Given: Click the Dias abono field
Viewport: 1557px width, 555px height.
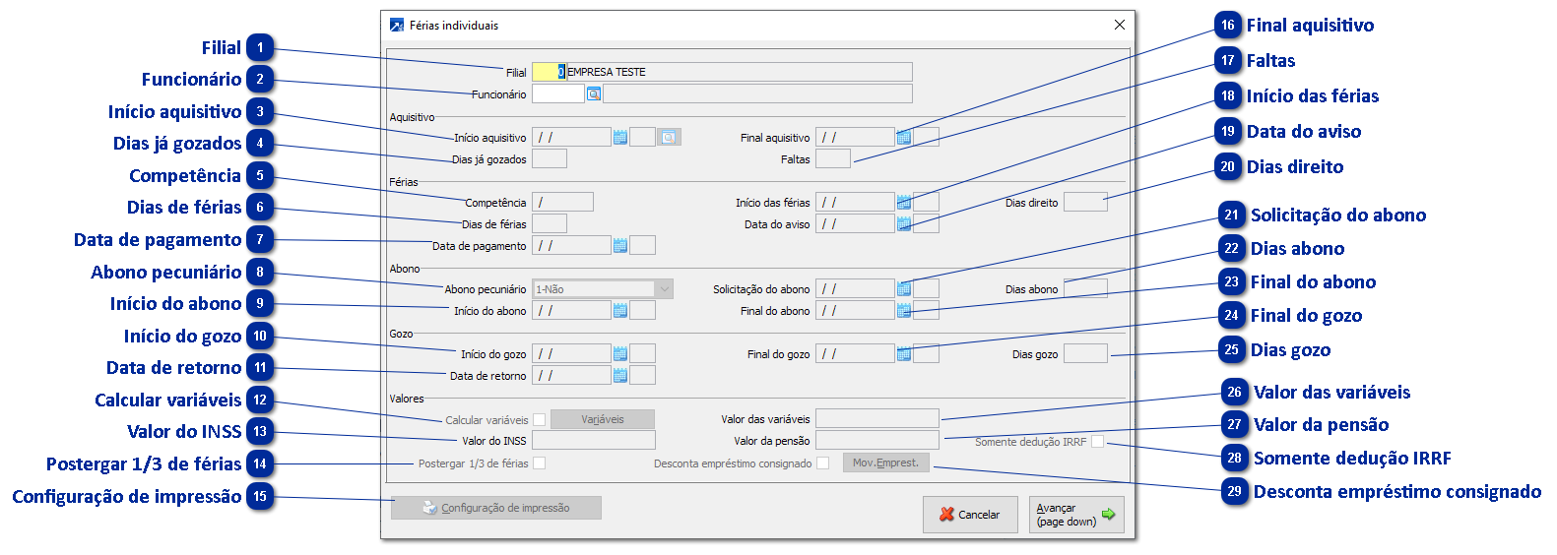Looking at the screenshot, I should [x=1085, y=288].
